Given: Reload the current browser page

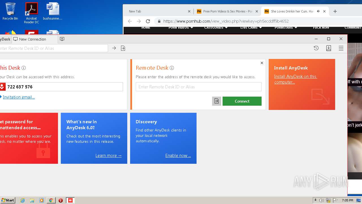Looking at the screenshot, I should [x=148, y=21].
